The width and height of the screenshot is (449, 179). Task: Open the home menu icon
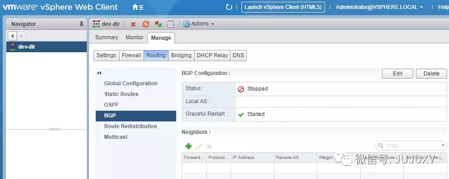(138, 7)
